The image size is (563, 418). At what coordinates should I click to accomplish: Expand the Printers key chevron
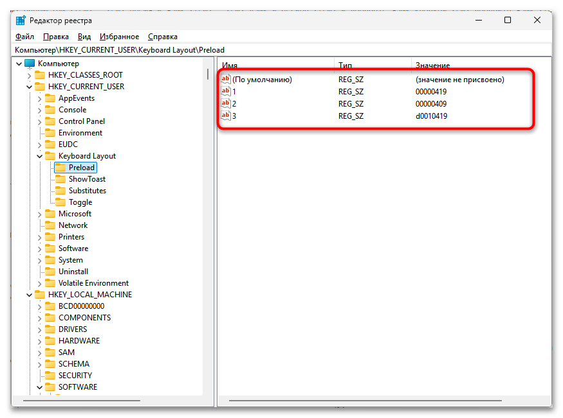coord(40,238)
